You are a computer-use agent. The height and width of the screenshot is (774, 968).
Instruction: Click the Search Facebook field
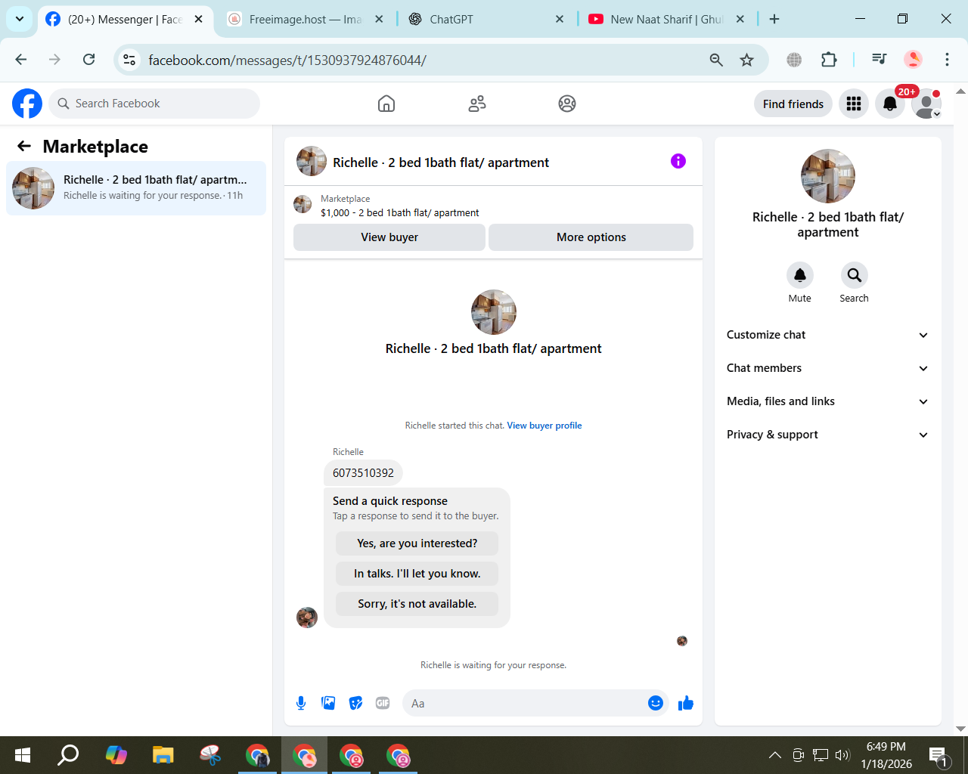pos(154,104)
